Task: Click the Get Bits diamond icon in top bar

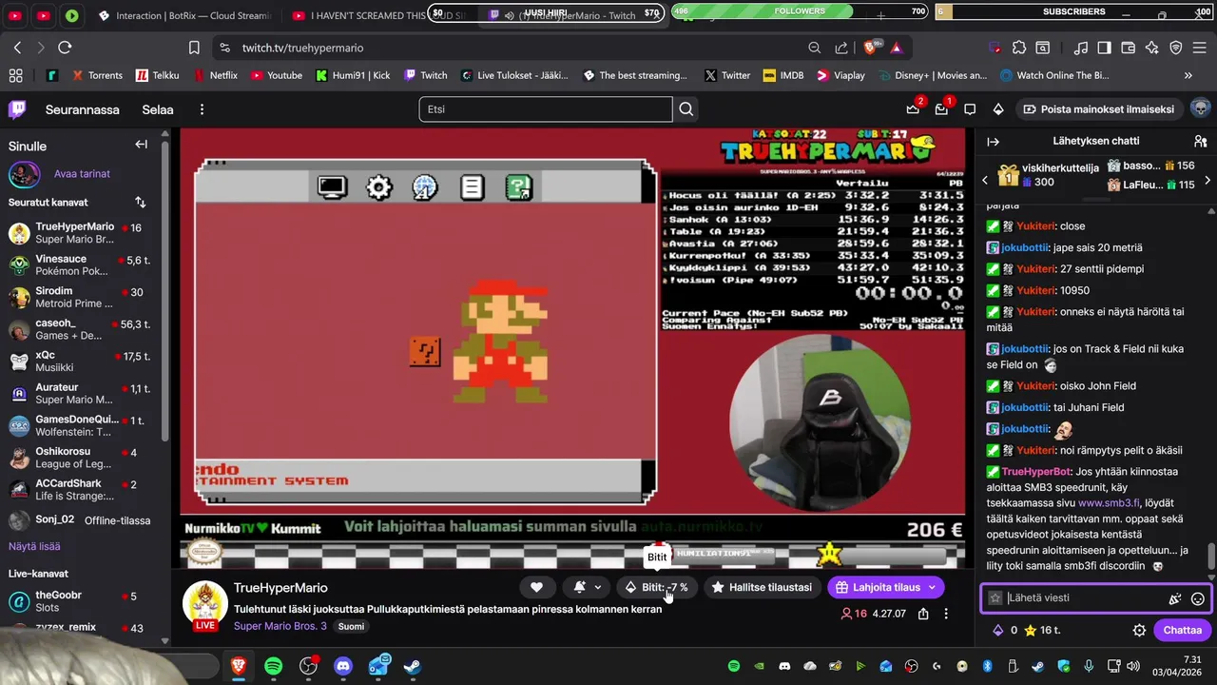Action: 998,109
